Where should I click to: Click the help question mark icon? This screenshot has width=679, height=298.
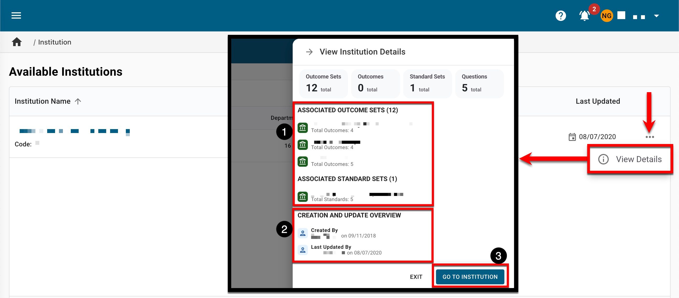point(561,16)
